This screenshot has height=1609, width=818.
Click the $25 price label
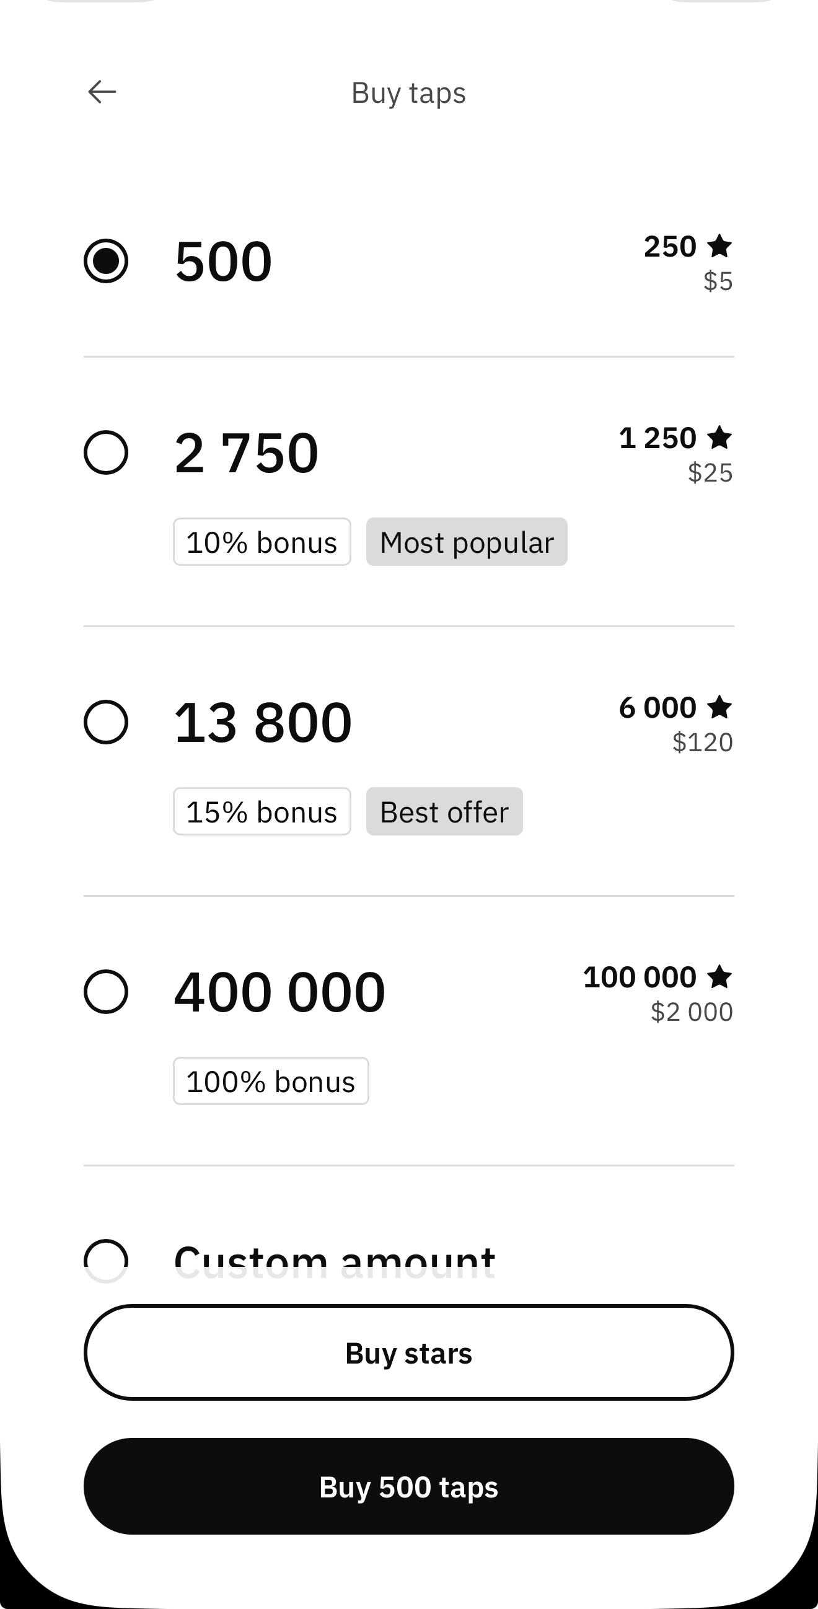(x=710, y=473)
